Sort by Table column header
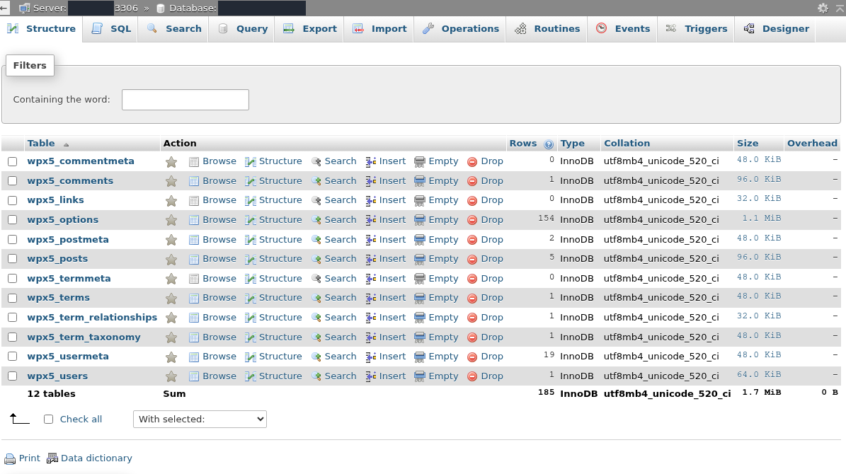This screenshot has width=846, height=474. [x=41, y=144]
